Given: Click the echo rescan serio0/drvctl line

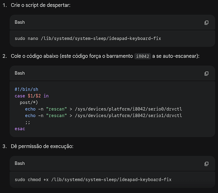Looking at the screenshot, I should pyautogui.click(x=104, y=109).
